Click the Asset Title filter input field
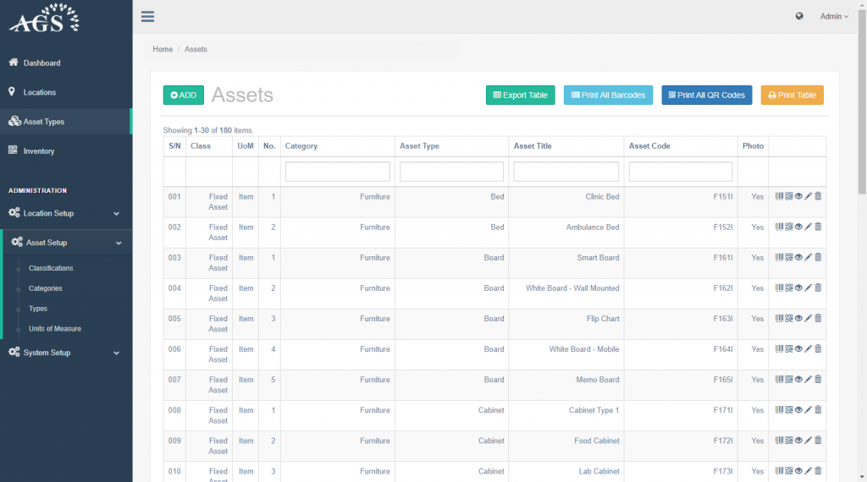 [566, 172]
